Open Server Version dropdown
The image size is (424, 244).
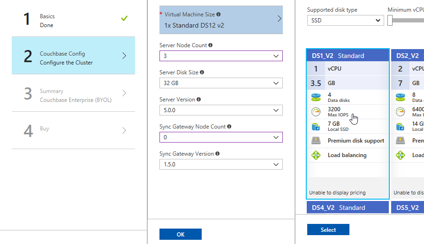pyautogui.click(x=221, y=110)
